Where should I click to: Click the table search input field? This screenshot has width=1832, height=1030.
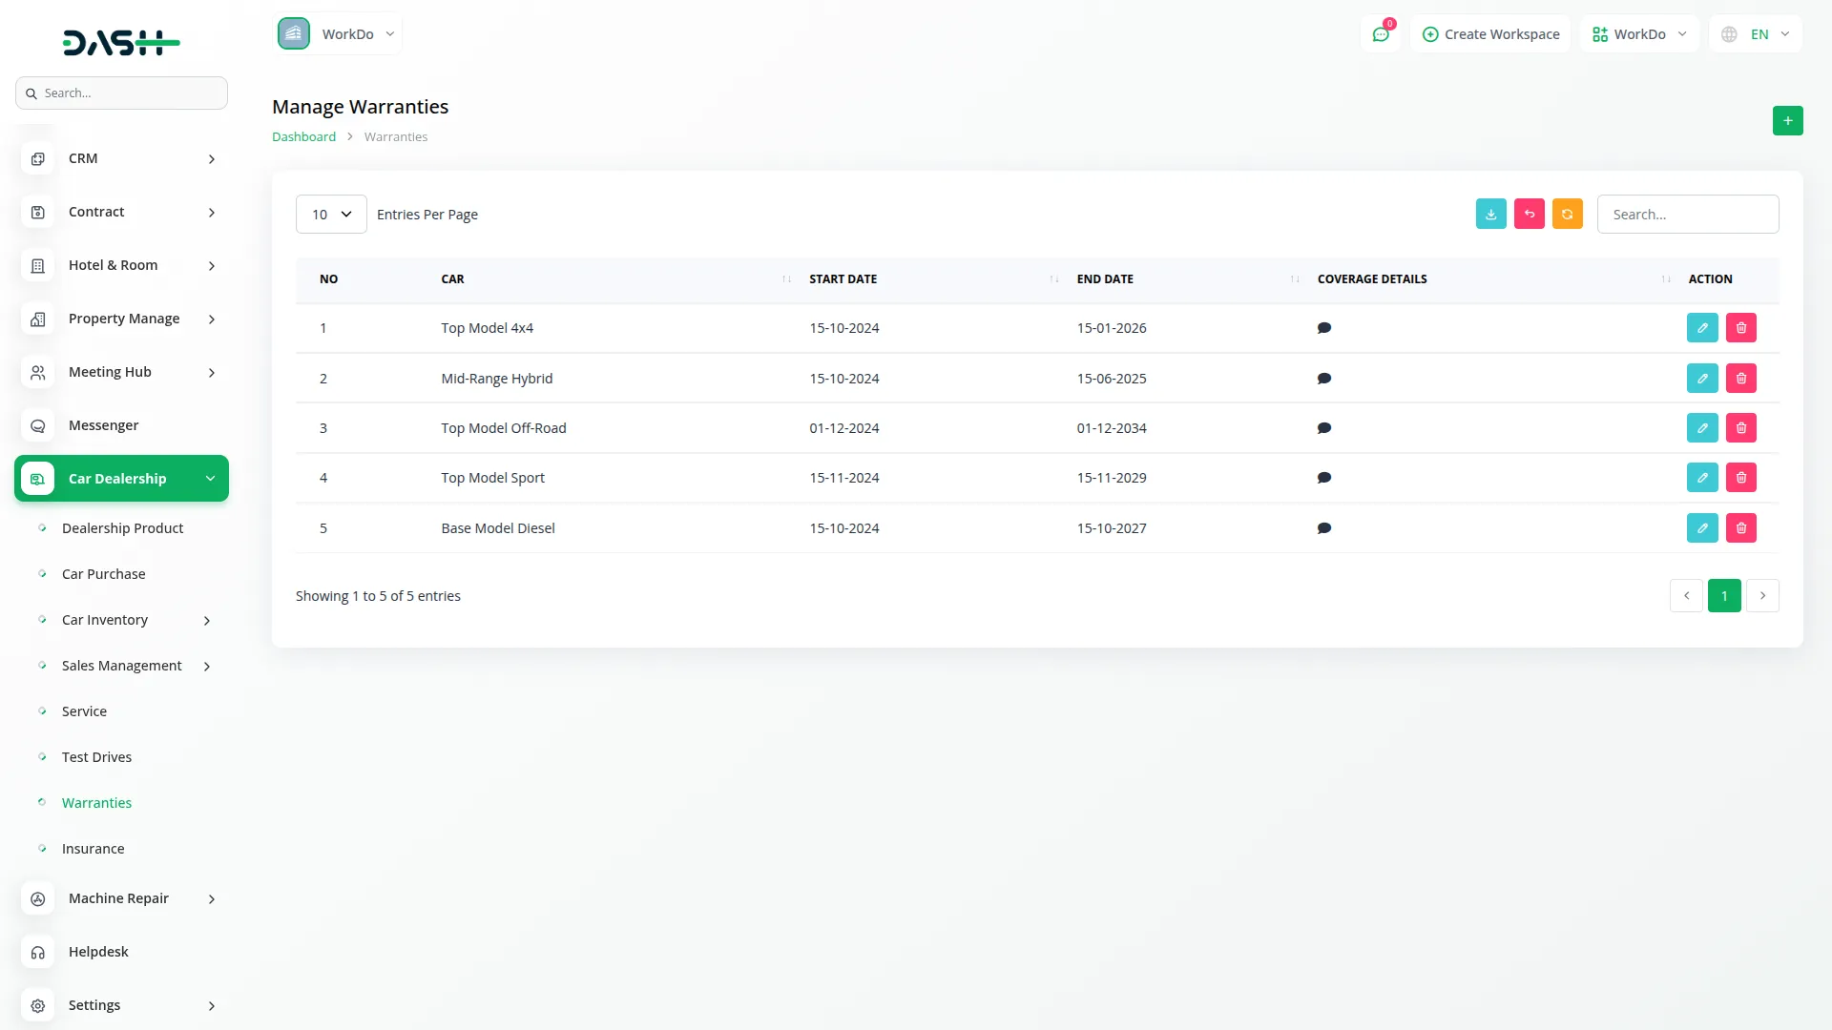(x=1687, y=215)
